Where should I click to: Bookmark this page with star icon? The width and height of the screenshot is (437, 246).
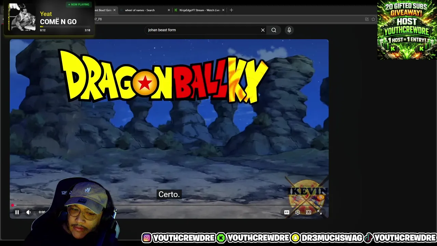373,19
